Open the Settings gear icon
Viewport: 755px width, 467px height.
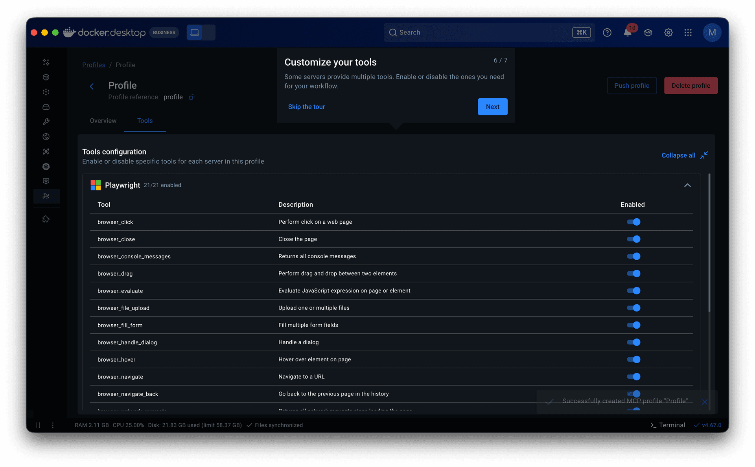[x=668, y=33]
